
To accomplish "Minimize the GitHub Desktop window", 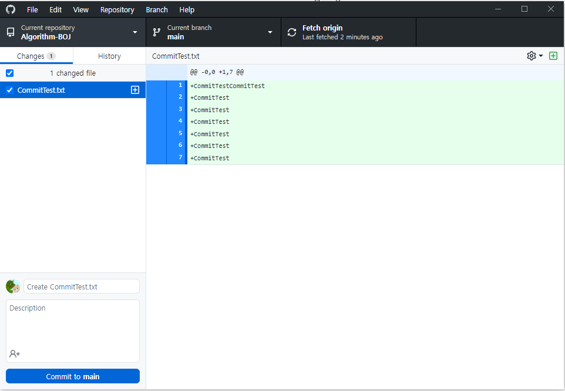I will pyautogui.click(x=498, y=9).
